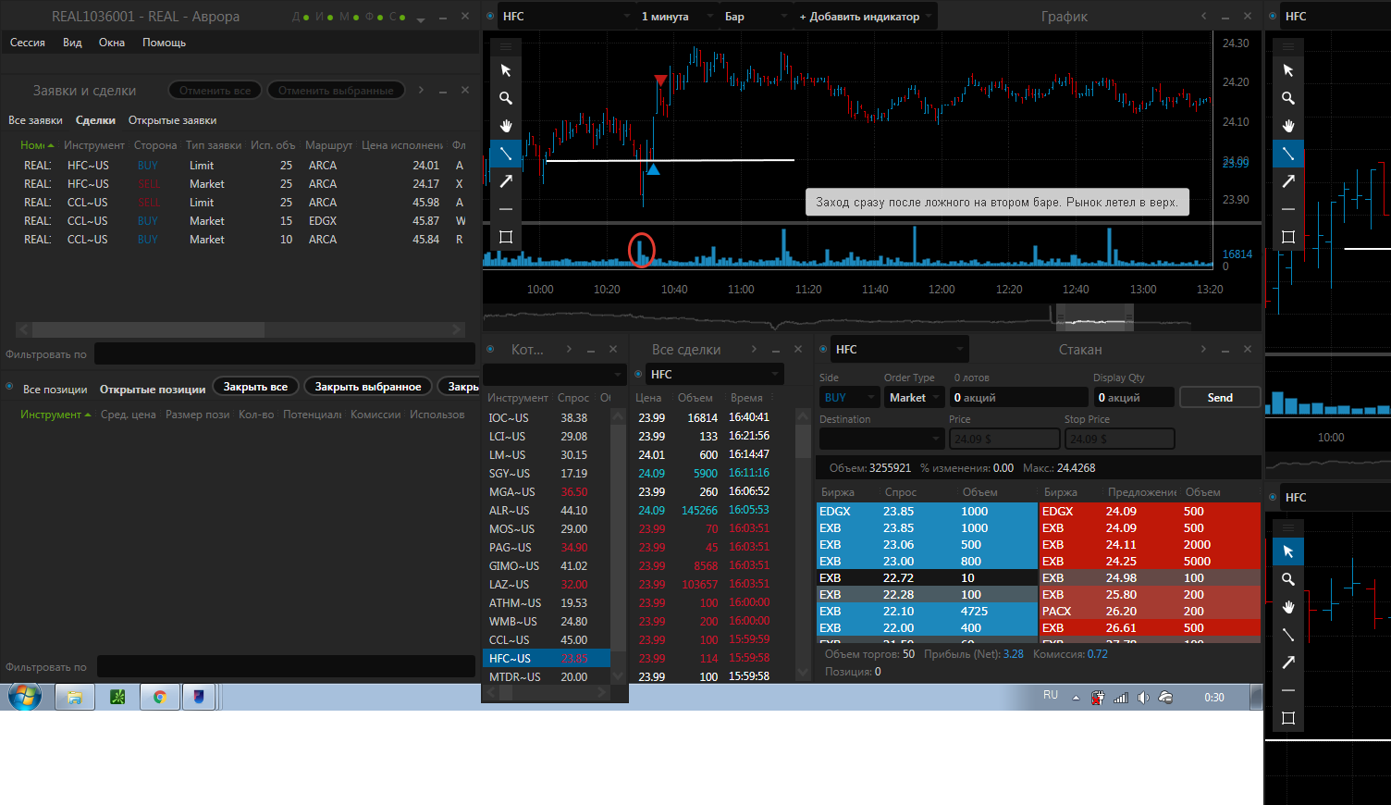Select the pointer cursor tool in HFC chart
1391x805 pixels.
(x=505, y=70)
